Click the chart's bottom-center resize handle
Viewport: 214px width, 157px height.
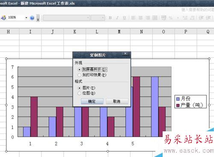click(x=108, y=151)
